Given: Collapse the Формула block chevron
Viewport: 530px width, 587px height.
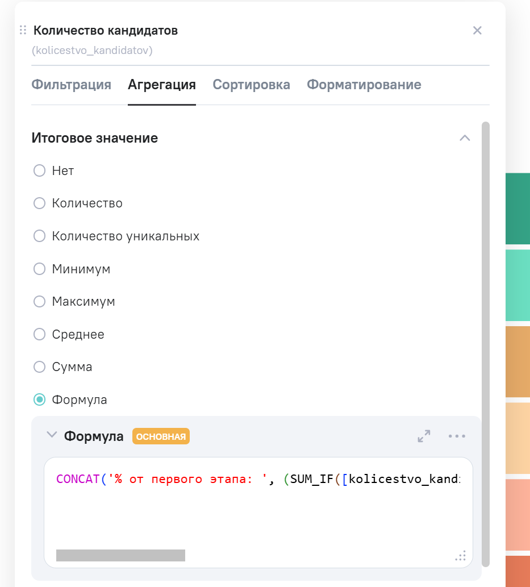Looking at the screenshot, I should (52, 435).
